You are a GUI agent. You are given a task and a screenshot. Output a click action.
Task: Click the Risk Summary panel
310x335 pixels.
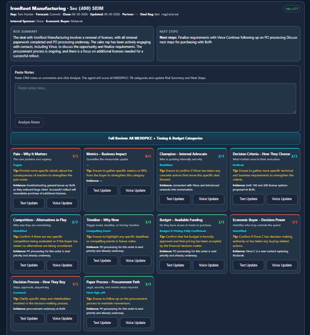[82, 44]
